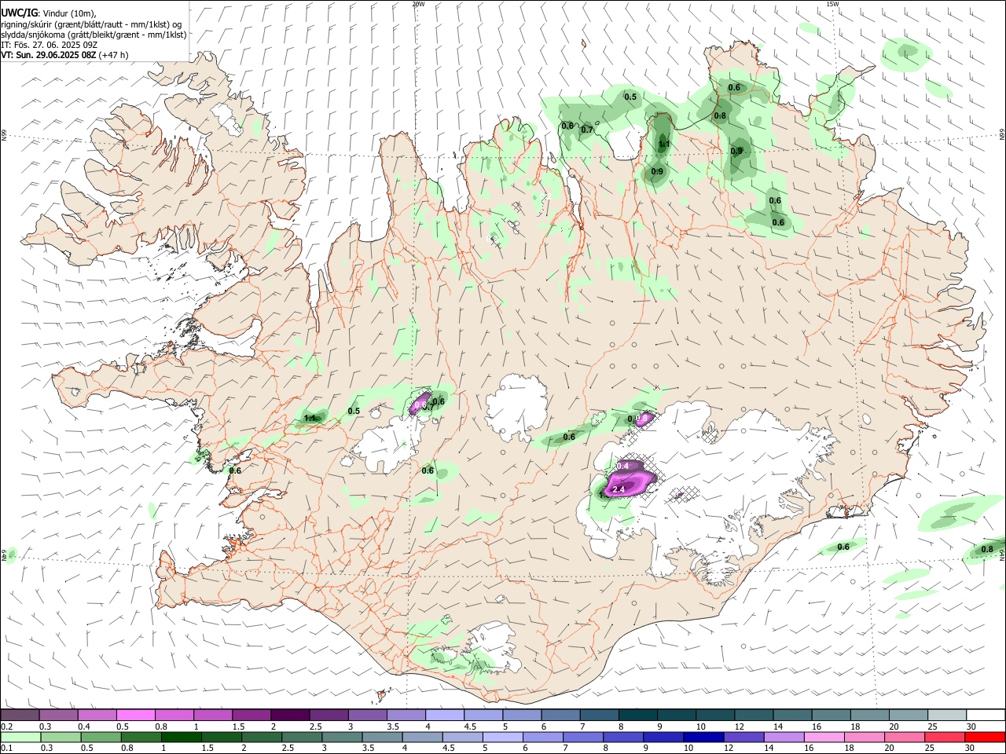Screen dimensions: 1006x754
Task: Click the '20W' longitude label
Action: coord(418,4)
